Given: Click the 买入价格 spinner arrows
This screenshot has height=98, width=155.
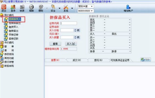Looking at the screenshot, I should [x=75, y=30].
